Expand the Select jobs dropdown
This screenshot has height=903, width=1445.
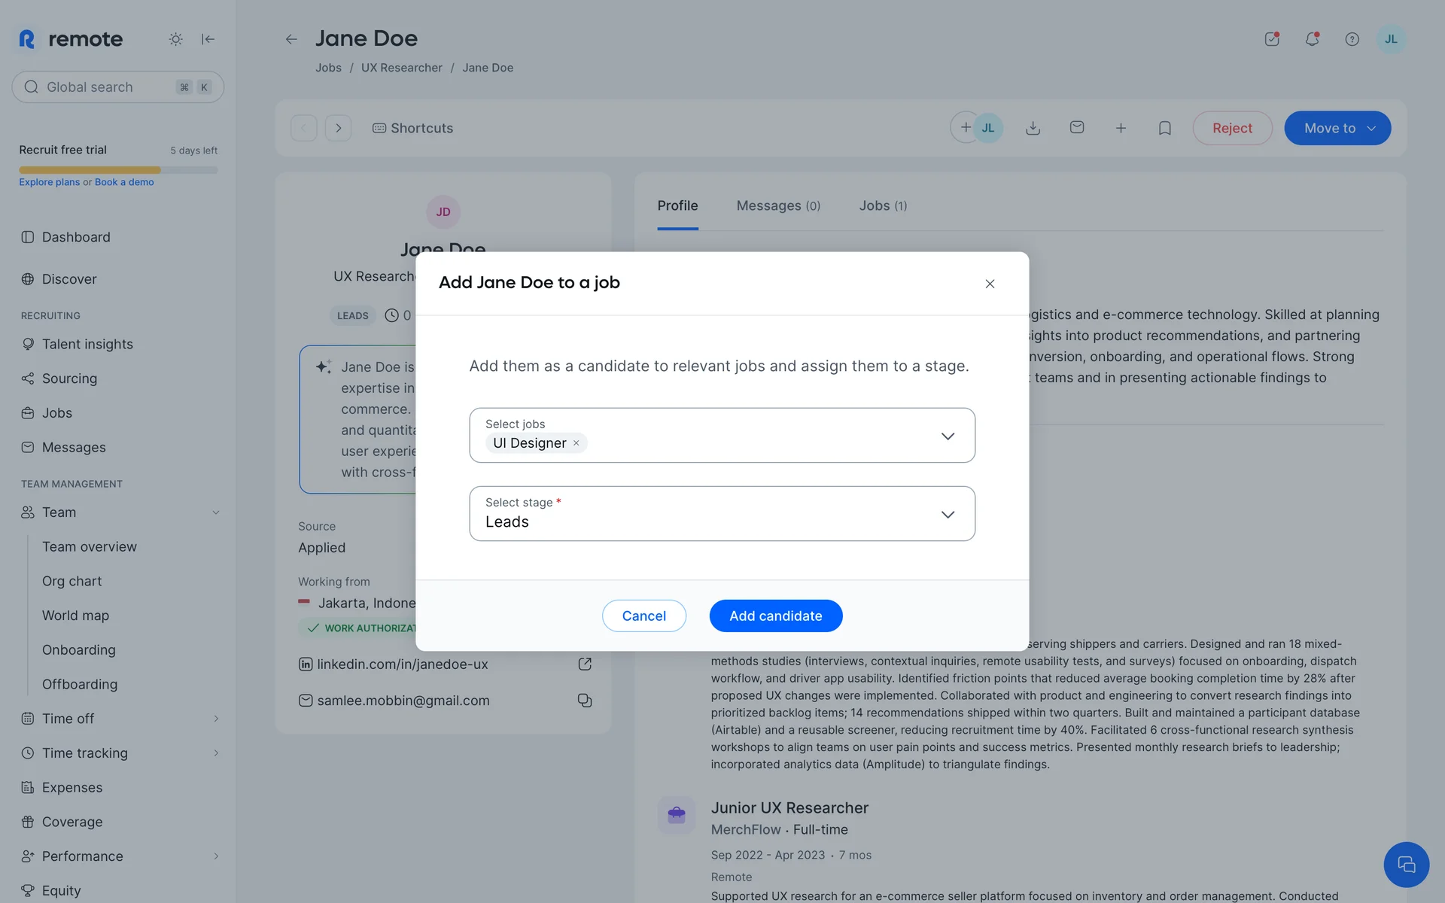tap(948, 436)
